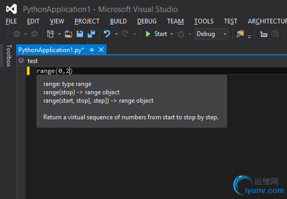The width and height of the screenshot is (287, 199).
Task: Click the New Project toolbar icon
Action: pos(50,34)
